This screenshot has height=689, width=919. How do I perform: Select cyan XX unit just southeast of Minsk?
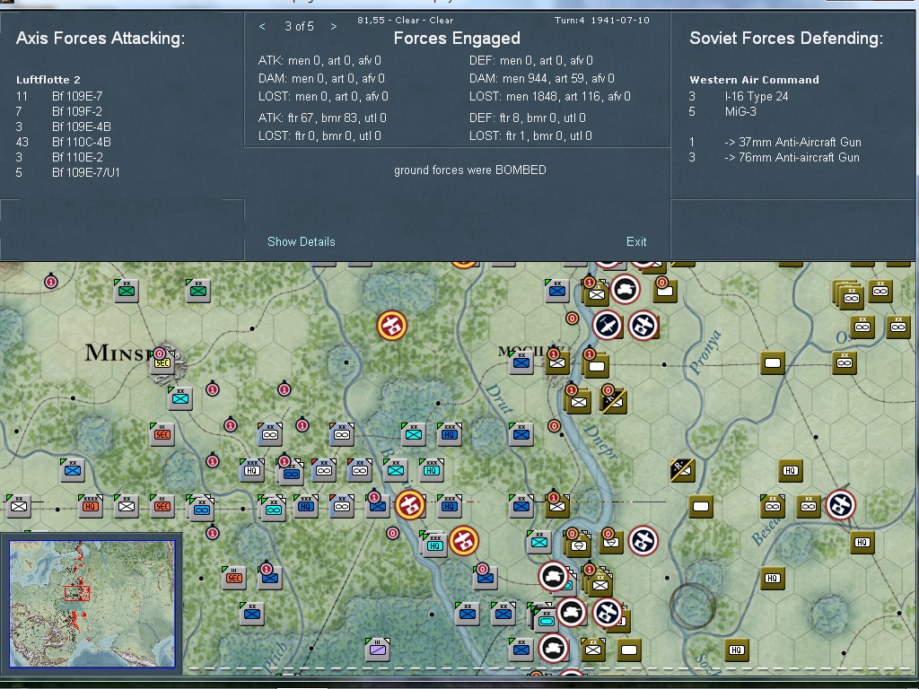179,397
